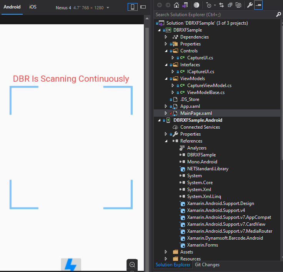Expand the Android Properties wrench node
The width and height of the screenshot is (283, 272).
point(166,134)
